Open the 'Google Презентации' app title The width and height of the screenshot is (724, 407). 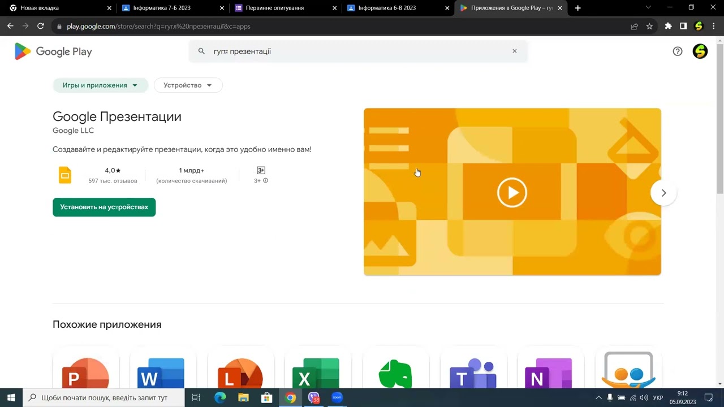coord(117,116)
